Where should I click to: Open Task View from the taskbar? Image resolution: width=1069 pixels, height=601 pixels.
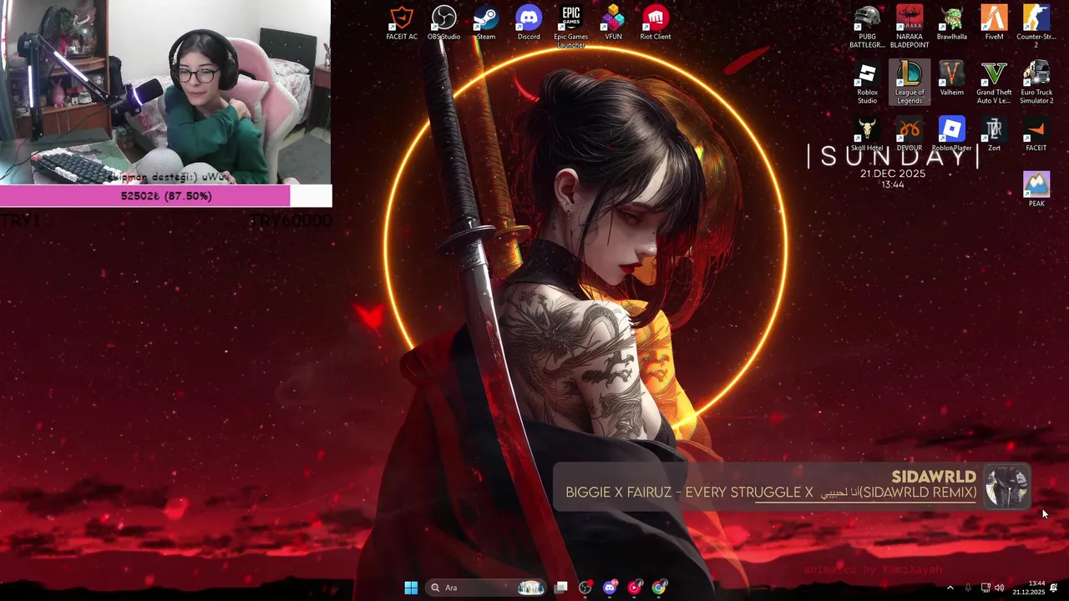[561, 588]
